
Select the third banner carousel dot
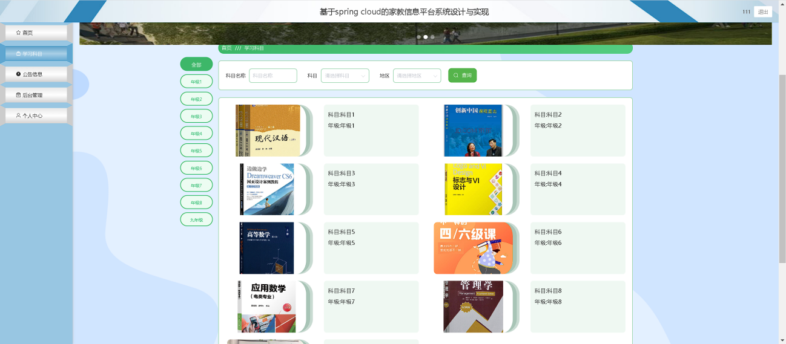point(432,37)
